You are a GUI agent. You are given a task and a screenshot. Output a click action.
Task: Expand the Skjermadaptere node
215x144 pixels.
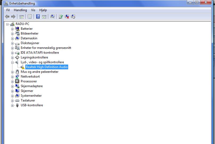pyautogui.click(x=12, y=86)
